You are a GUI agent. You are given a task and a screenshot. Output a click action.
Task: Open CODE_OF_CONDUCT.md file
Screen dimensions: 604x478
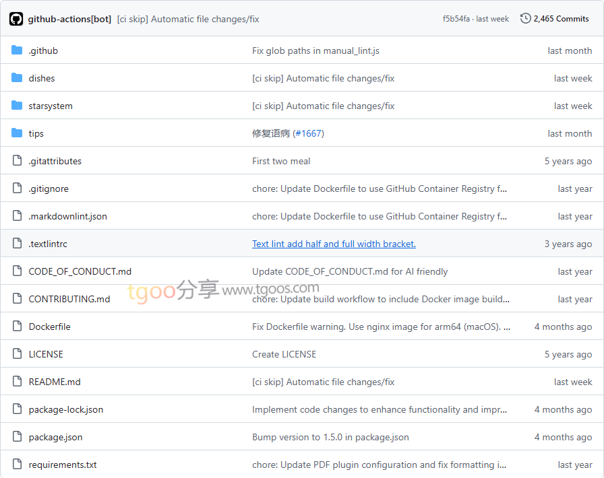click(x=80, y=271)
